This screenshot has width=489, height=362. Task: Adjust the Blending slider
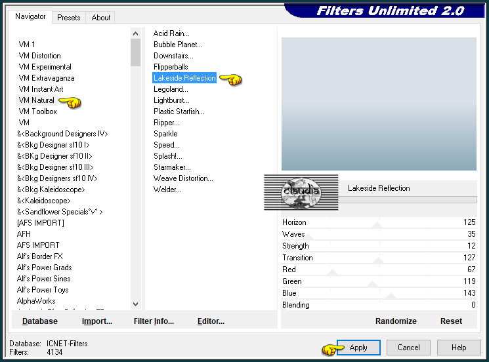pyautogui.click(x=379, y=305)
